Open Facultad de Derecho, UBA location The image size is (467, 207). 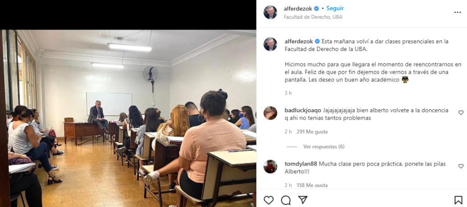(313, 17)
